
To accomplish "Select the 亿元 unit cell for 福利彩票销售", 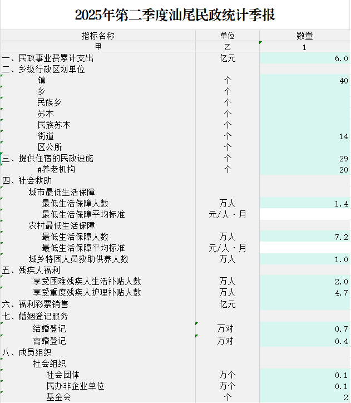I will (227, 304).
